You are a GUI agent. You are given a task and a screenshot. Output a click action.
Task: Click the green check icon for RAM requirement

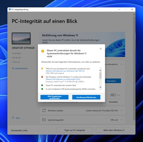coord(42,89)
